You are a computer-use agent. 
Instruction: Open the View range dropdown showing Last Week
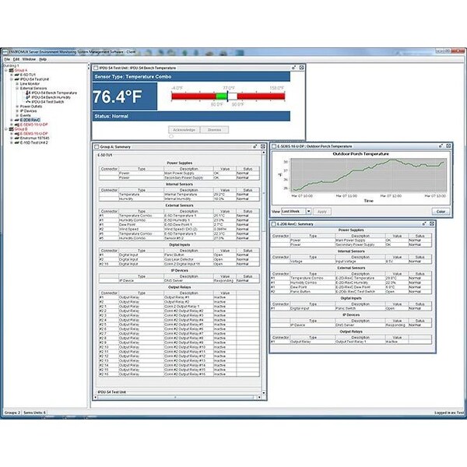296,211
